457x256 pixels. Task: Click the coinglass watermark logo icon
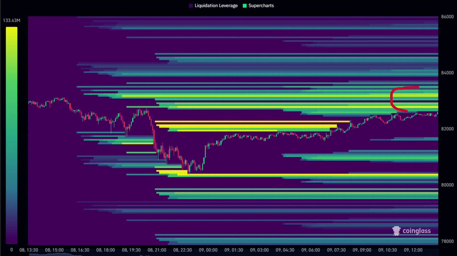[396, 231]
